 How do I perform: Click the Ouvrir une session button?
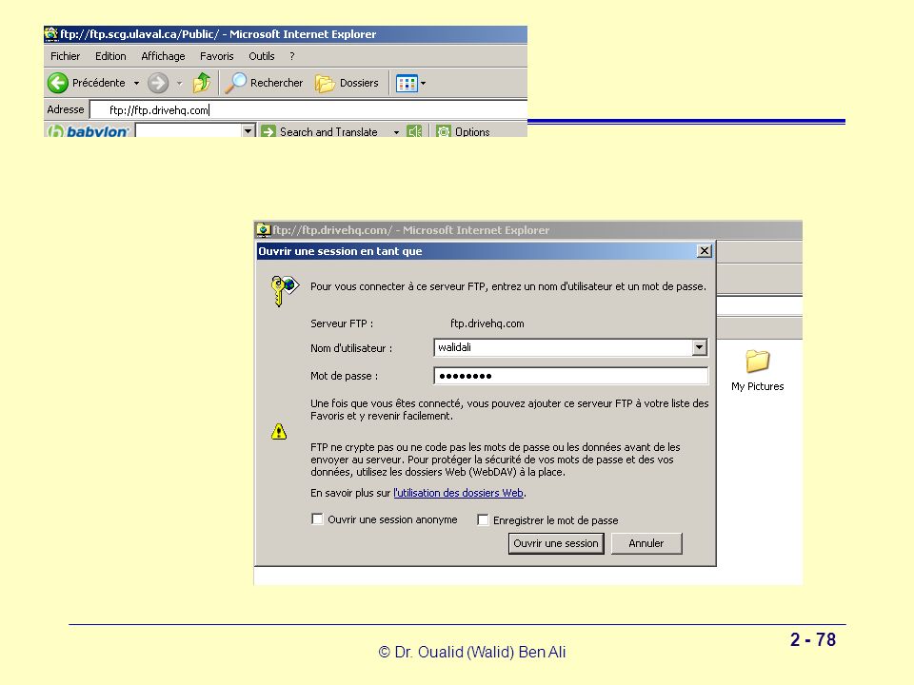pos(556,543)
